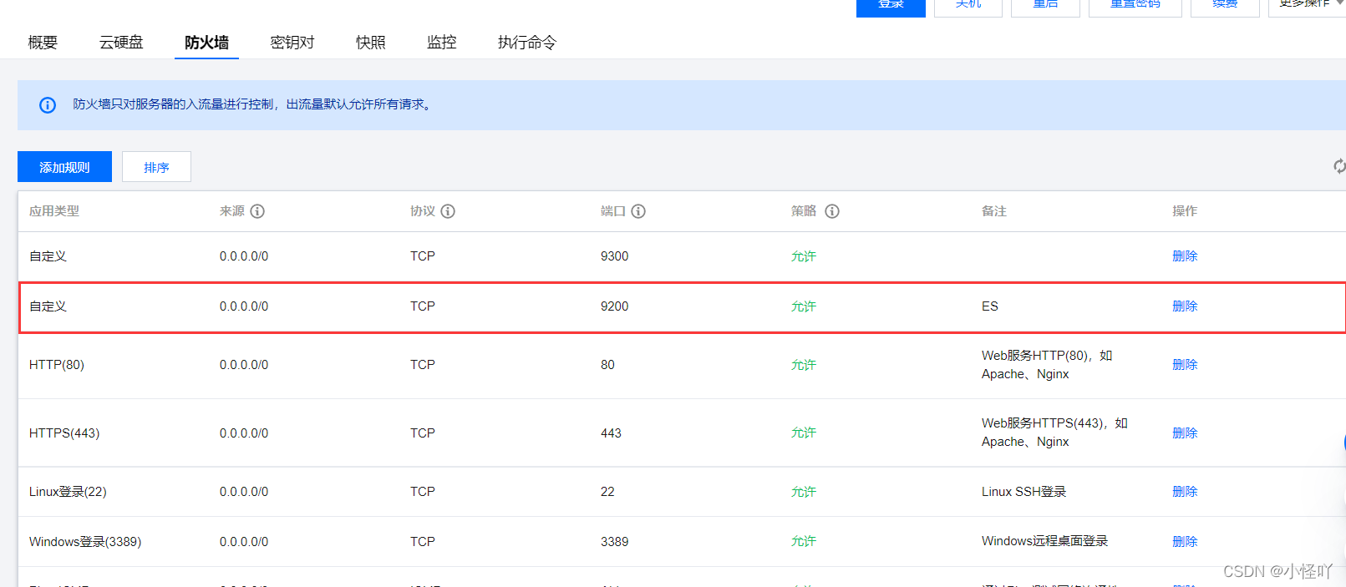The width and height of the screenshot is (1346, 587).
Task: Delete the HTTP(80) rule
Action: (1185, 365)
